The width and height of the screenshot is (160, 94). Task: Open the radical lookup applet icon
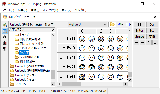5,49
